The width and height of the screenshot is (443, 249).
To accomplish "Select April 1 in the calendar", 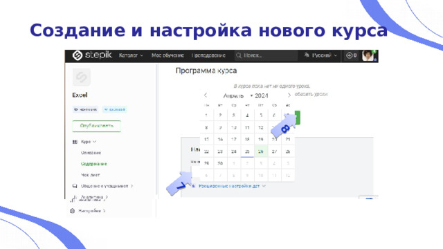I will [206, 116].
